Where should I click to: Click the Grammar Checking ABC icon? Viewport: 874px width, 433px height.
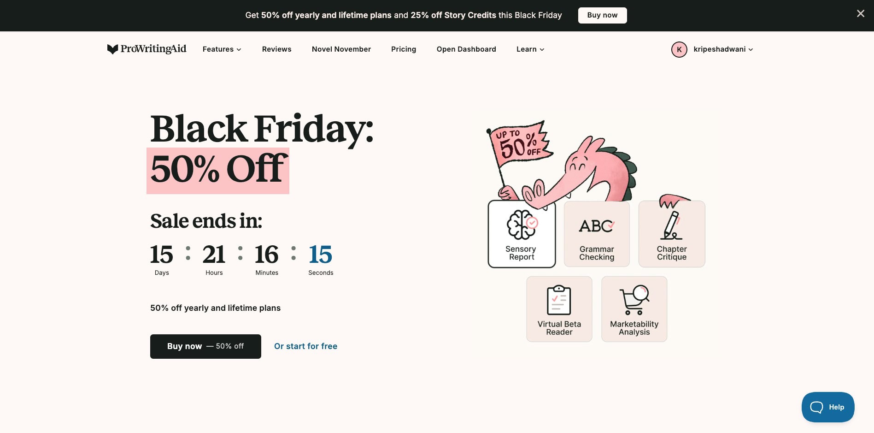click(596, 226)
